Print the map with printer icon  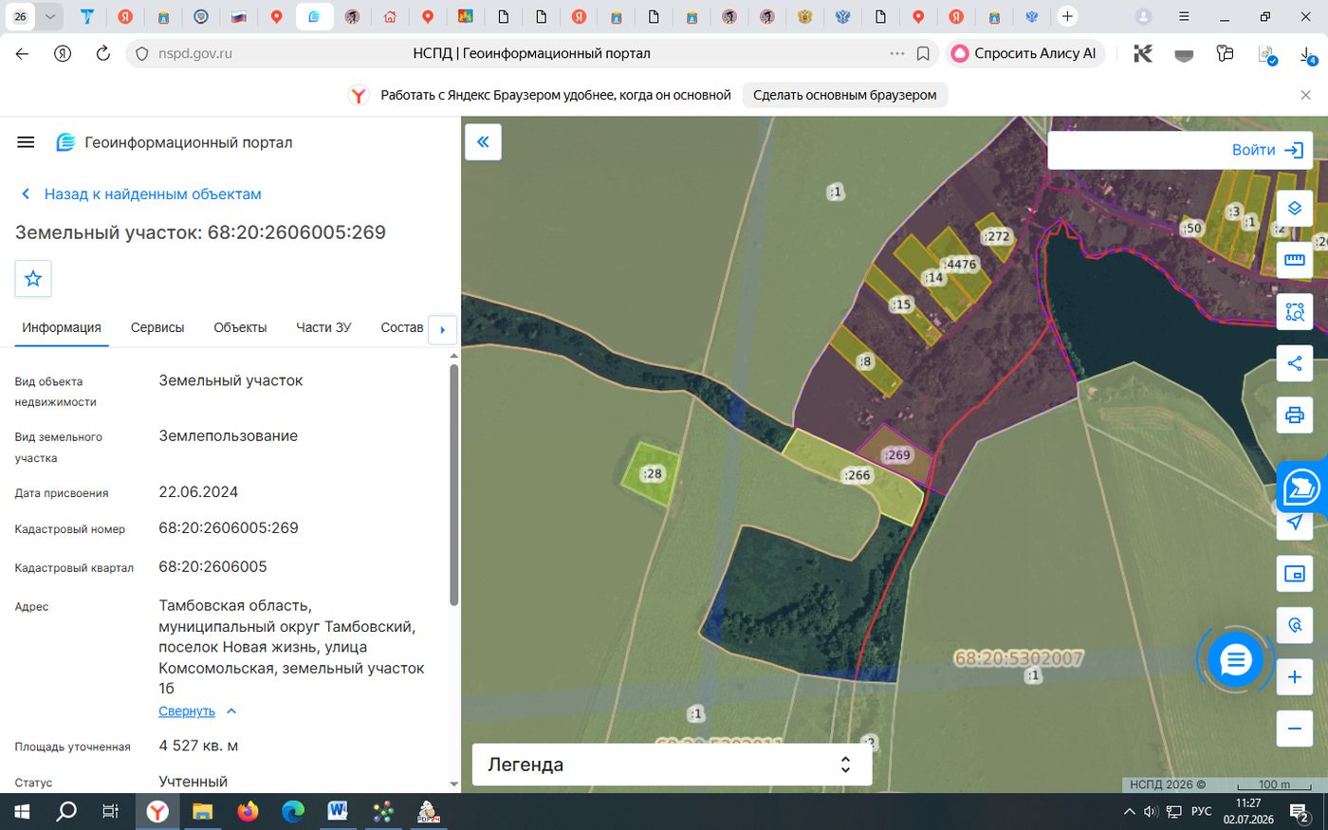coord(1294,415)
